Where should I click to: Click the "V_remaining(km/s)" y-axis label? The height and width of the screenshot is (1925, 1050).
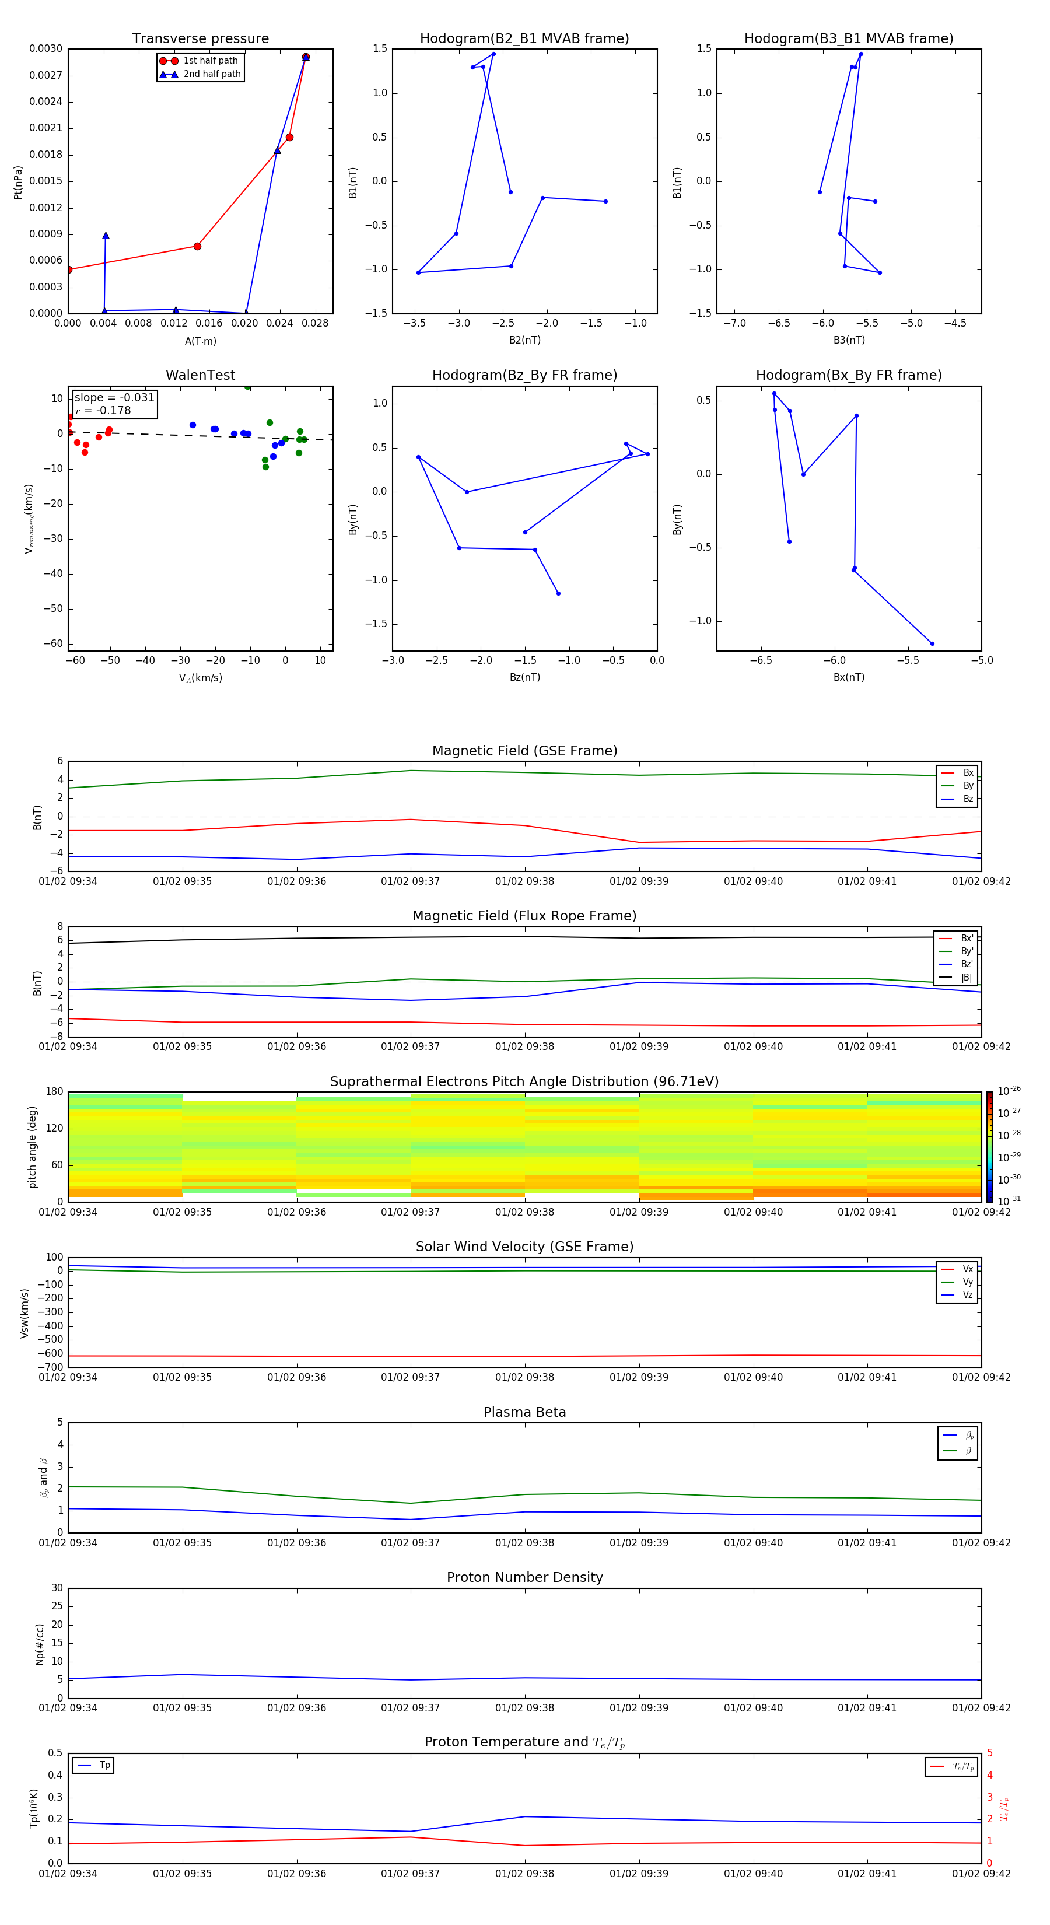pyautogui.click(x=29, y=519)
